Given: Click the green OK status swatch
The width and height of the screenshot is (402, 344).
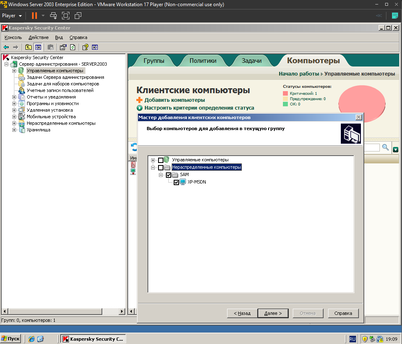Looking at the screenshot, I should tap(285, 104).
